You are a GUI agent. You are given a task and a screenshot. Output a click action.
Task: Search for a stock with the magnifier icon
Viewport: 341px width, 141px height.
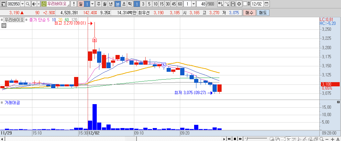click(x=27, y=4)
